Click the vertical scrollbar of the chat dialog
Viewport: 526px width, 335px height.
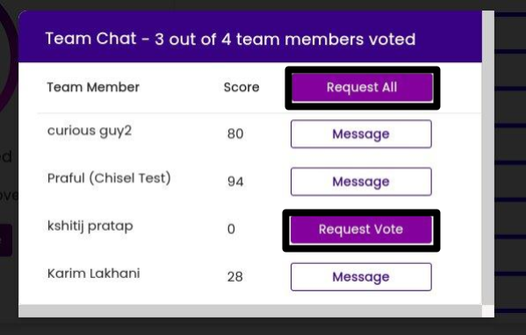(488, 158)
